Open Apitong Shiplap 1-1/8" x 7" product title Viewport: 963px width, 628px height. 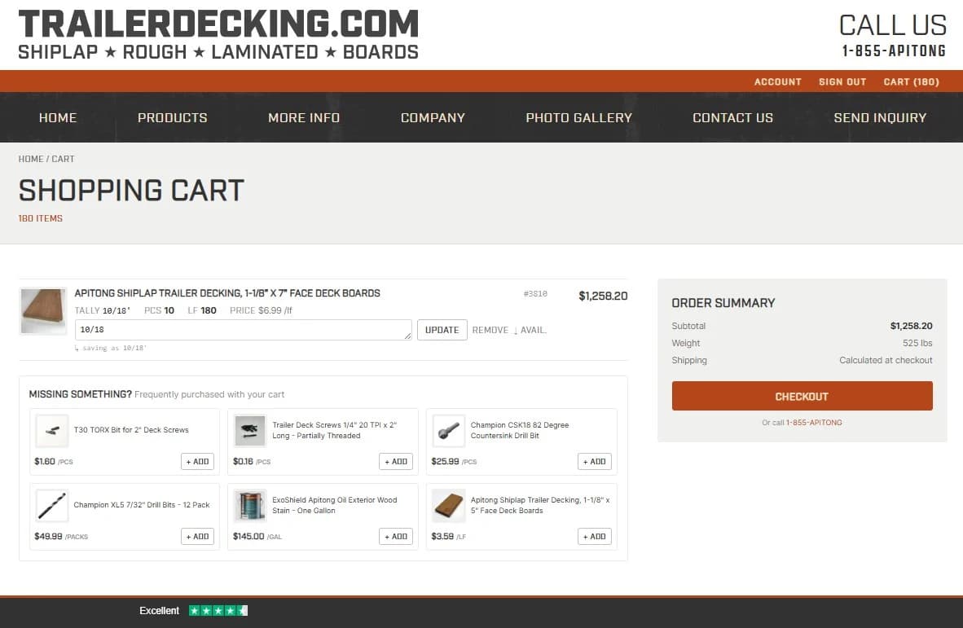[x=227, y=293]
